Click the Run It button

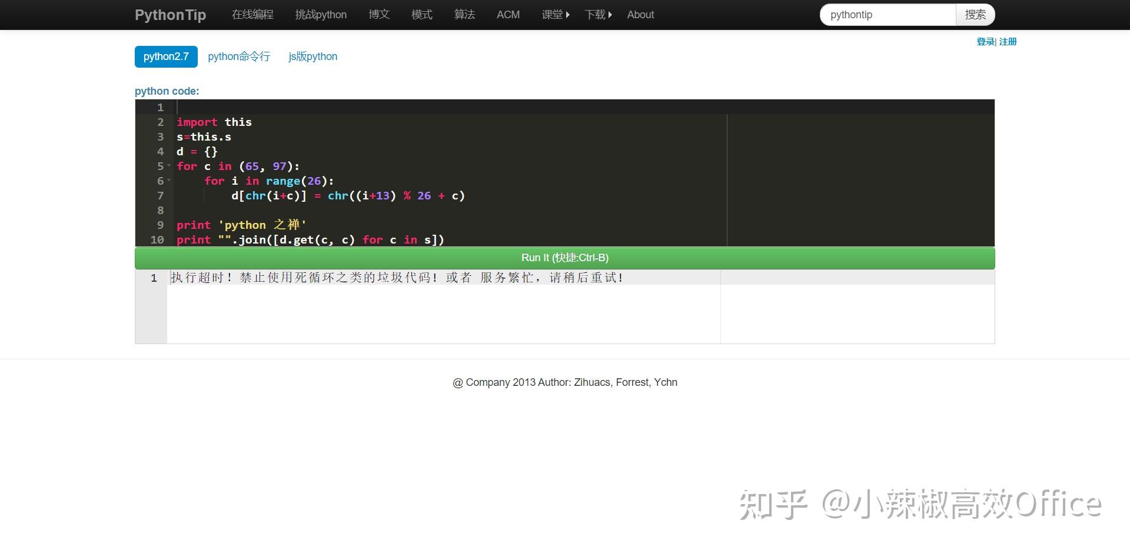564,258
